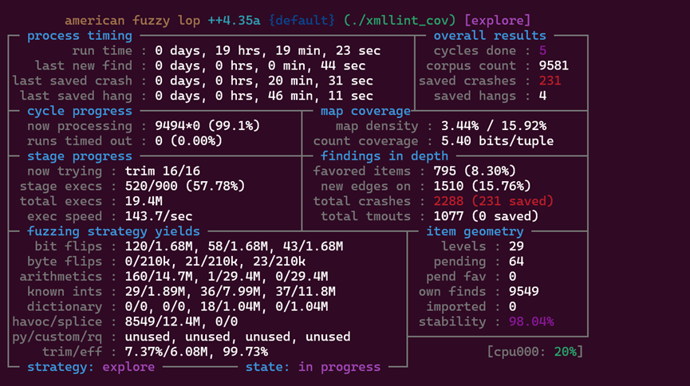The image size is (690, 386).
Task: Click havoc/splice yields '8549/12.4M, 0/0'
Action: pos(181,321)
